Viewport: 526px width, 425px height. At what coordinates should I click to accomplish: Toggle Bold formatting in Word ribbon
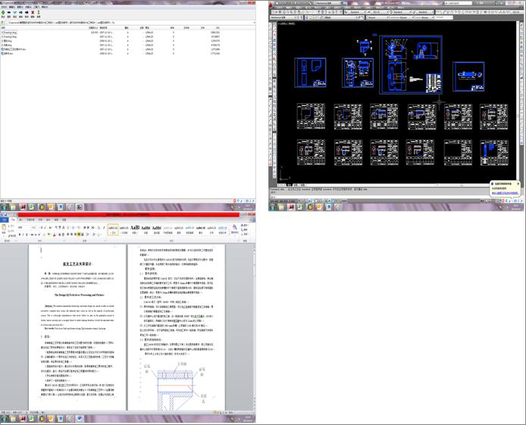point(20,235)
